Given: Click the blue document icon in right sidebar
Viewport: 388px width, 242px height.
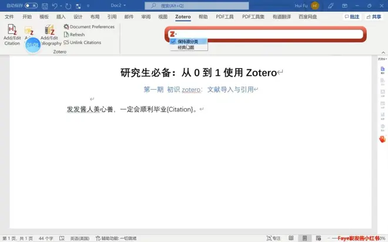Looking at the screenshot, I should pyautogui.click(x=383, y=69).
